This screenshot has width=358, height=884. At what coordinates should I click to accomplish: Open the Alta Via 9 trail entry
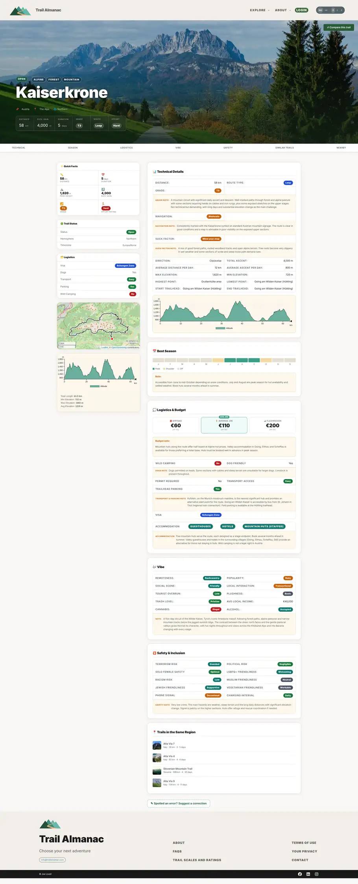[x=224, y=782]
